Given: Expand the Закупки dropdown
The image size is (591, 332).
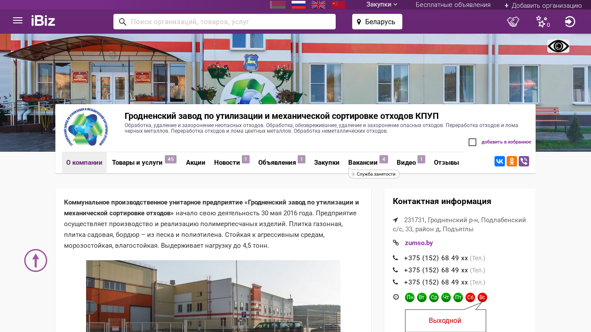Looking at the screenshot, I should pyautogui.click(x=382, y=5).
